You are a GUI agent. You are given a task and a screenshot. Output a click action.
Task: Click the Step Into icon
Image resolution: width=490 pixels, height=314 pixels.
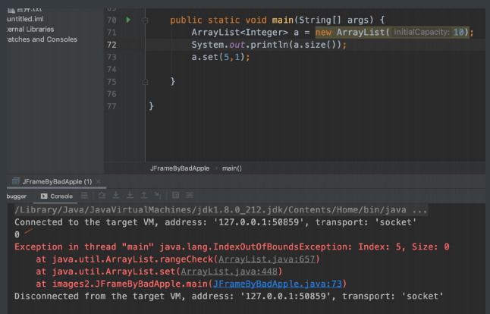click(x=116, y=196)
